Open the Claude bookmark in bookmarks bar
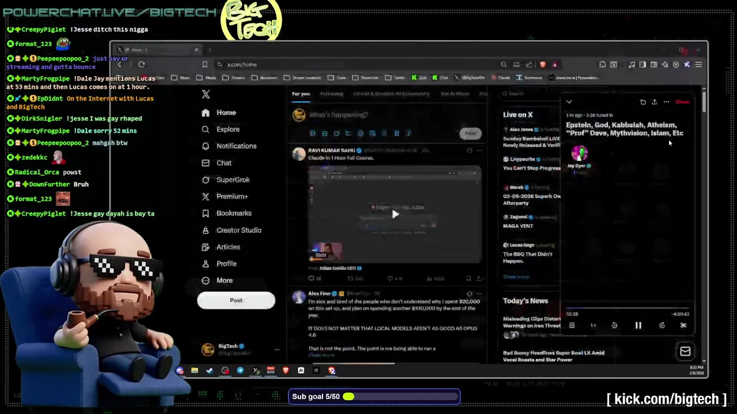The image size is (737, 414). pyautogui.click(x=501, y=78)
